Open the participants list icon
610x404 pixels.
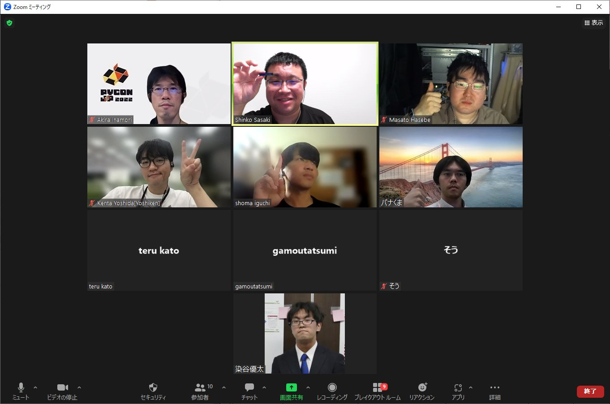pyautogui.click(x=200, y=387)
